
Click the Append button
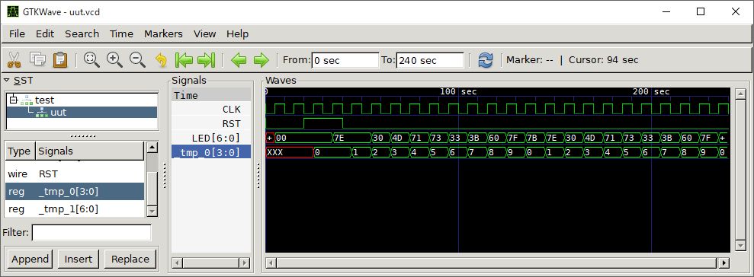[30, 259]
